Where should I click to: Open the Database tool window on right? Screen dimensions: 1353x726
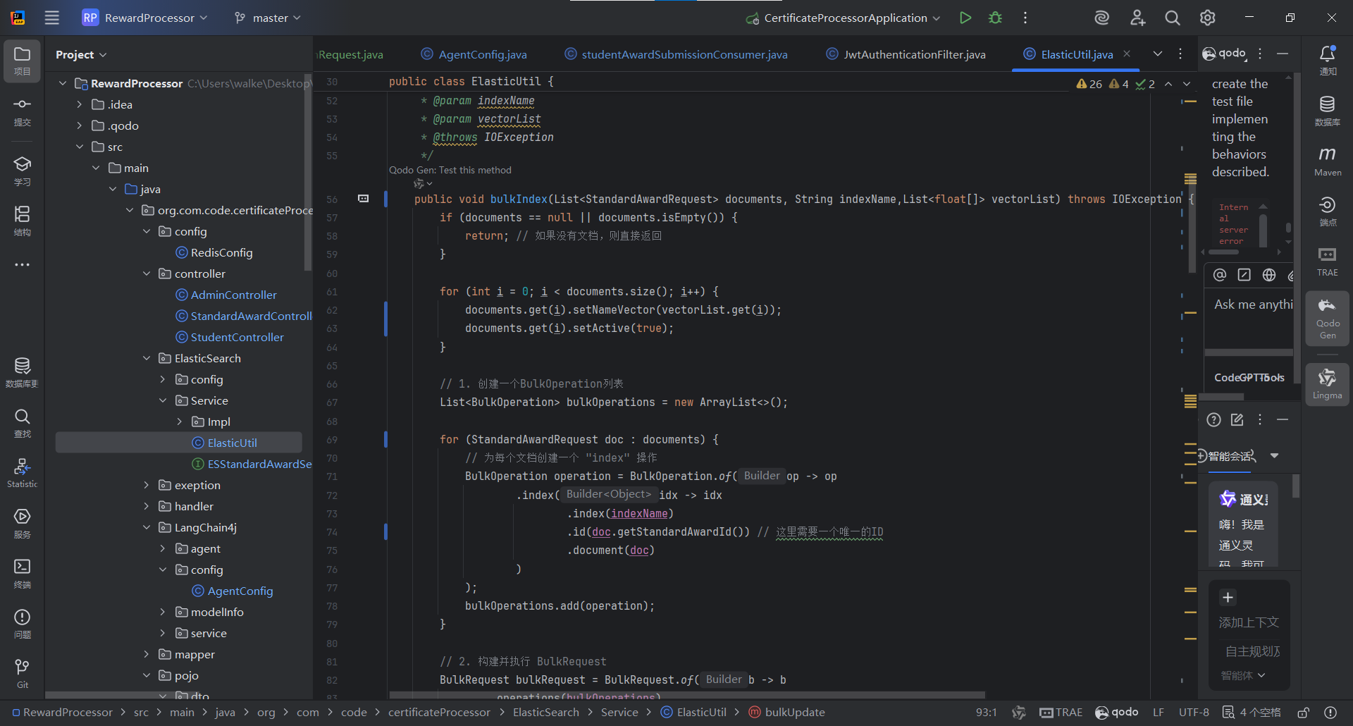tap(1328, 111)
